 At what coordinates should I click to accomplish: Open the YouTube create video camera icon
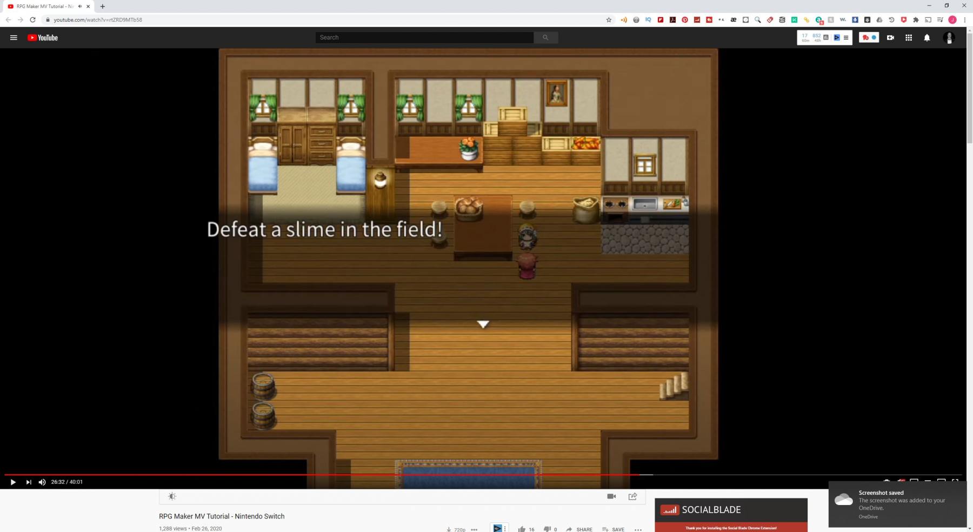[x=890, y=37]
